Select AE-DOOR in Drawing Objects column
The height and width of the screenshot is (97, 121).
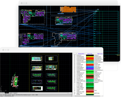78,78
